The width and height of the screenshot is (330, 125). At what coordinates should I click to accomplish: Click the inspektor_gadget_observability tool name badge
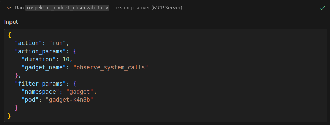pos(67,8)
